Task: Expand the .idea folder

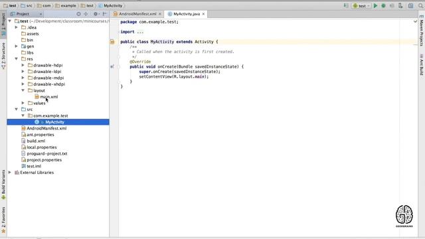Action: (16, 27)
